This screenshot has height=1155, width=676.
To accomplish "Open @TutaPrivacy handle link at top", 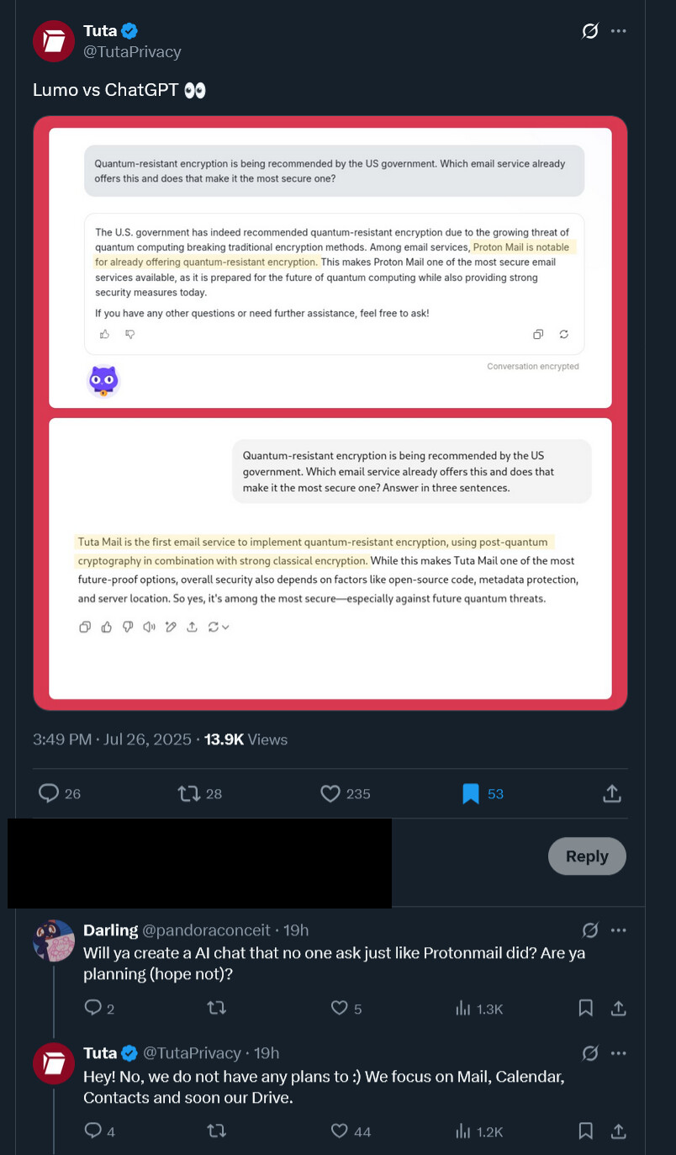I will click(x=132, y=52).
